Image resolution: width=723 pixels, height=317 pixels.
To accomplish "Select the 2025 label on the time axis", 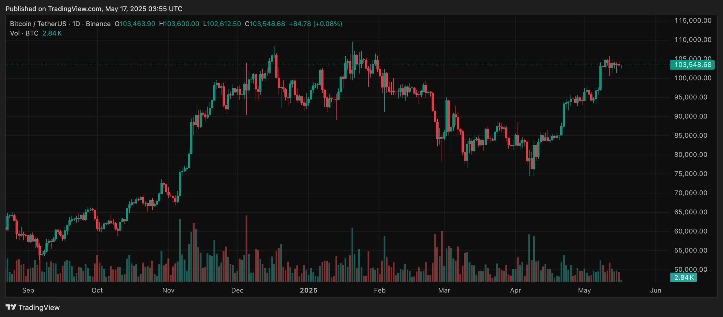I will click(309, 290).
